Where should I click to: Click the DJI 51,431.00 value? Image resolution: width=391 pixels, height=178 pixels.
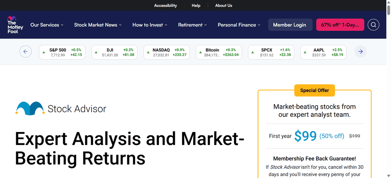110,55
